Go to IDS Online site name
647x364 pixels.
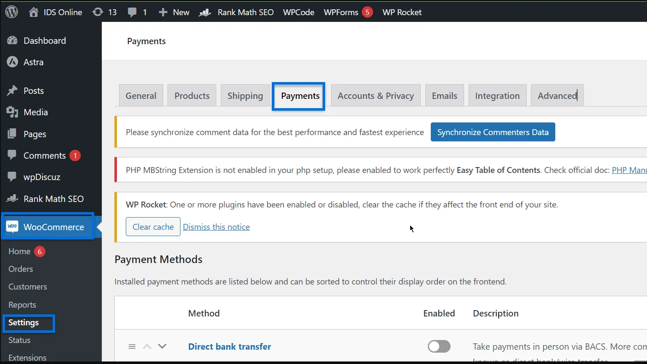coord(63,12)
